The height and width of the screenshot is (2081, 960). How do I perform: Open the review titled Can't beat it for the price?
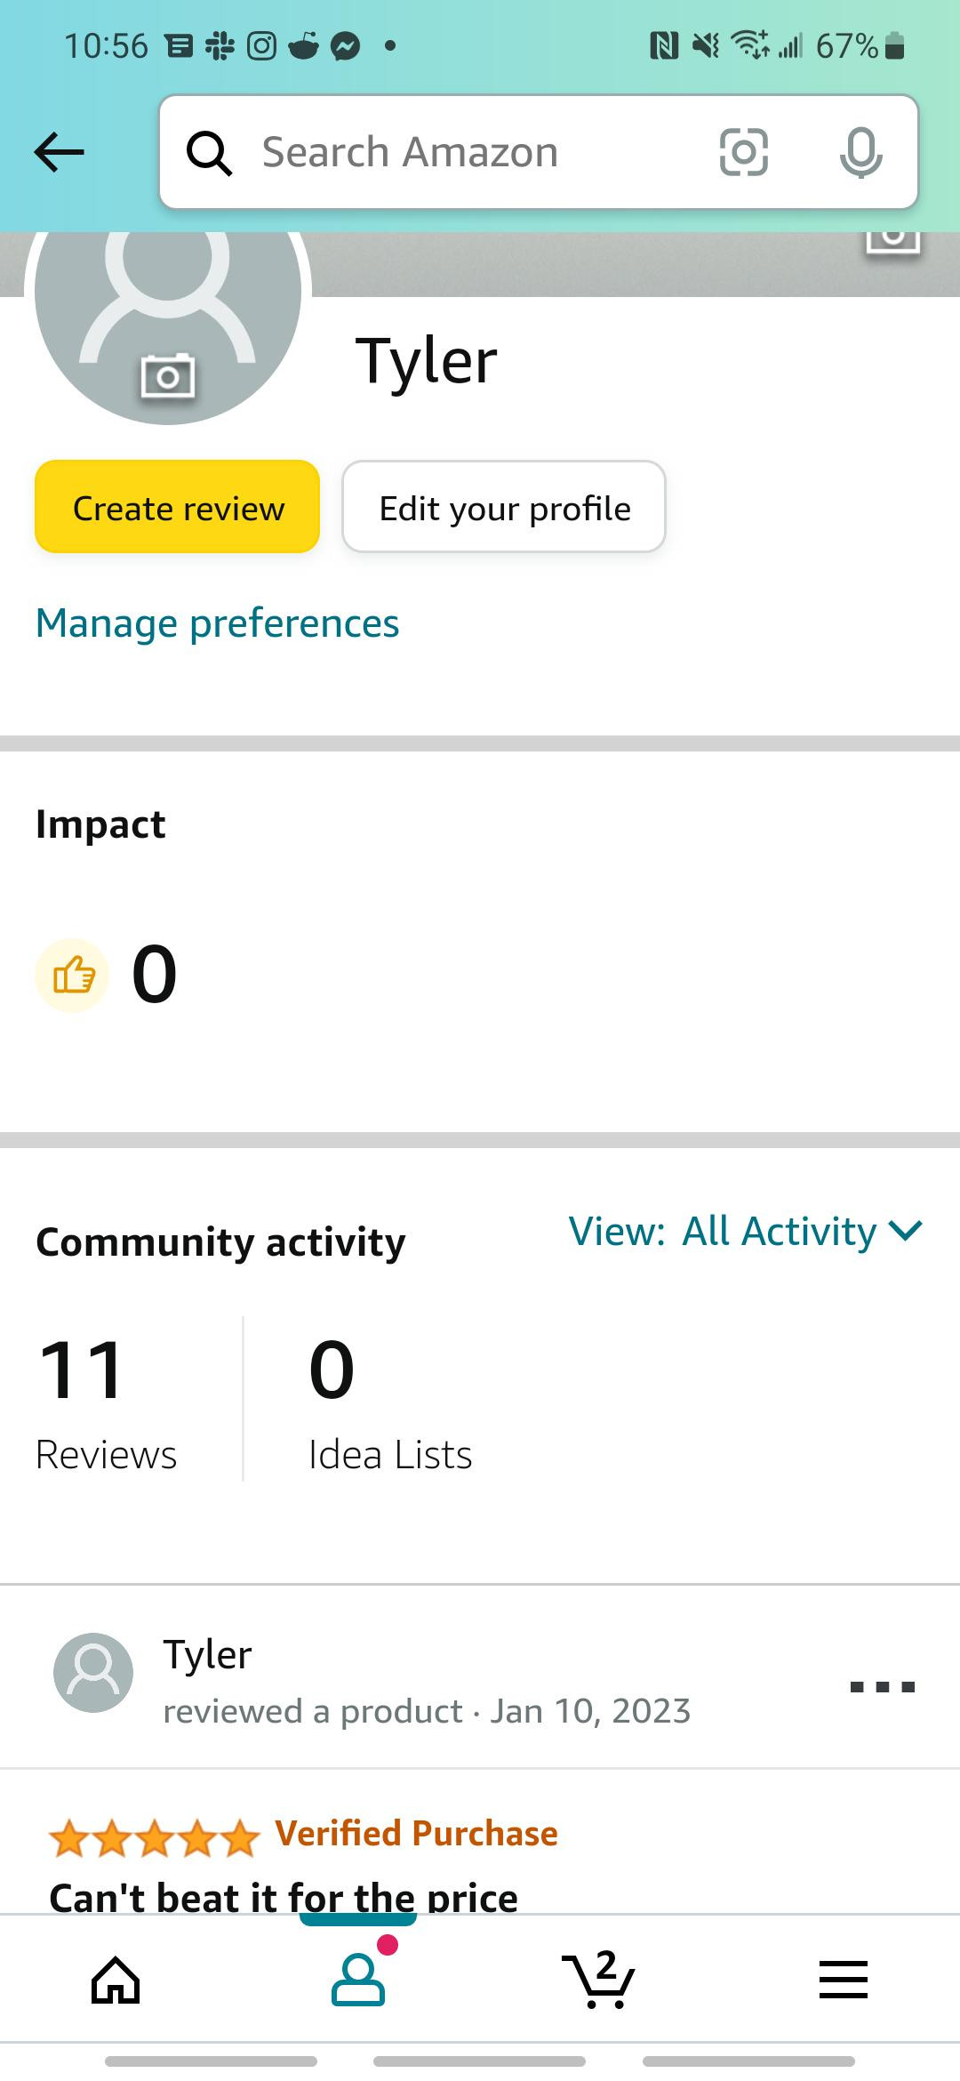coord(284,1896)
